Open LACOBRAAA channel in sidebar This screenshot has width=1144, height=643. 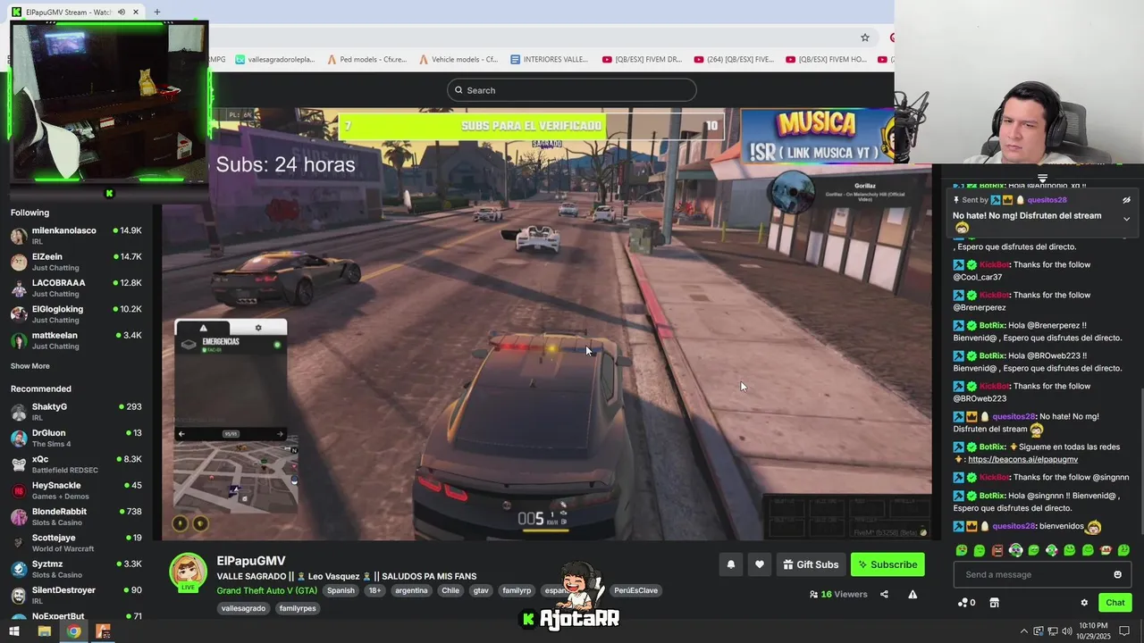tap(76, 288)
